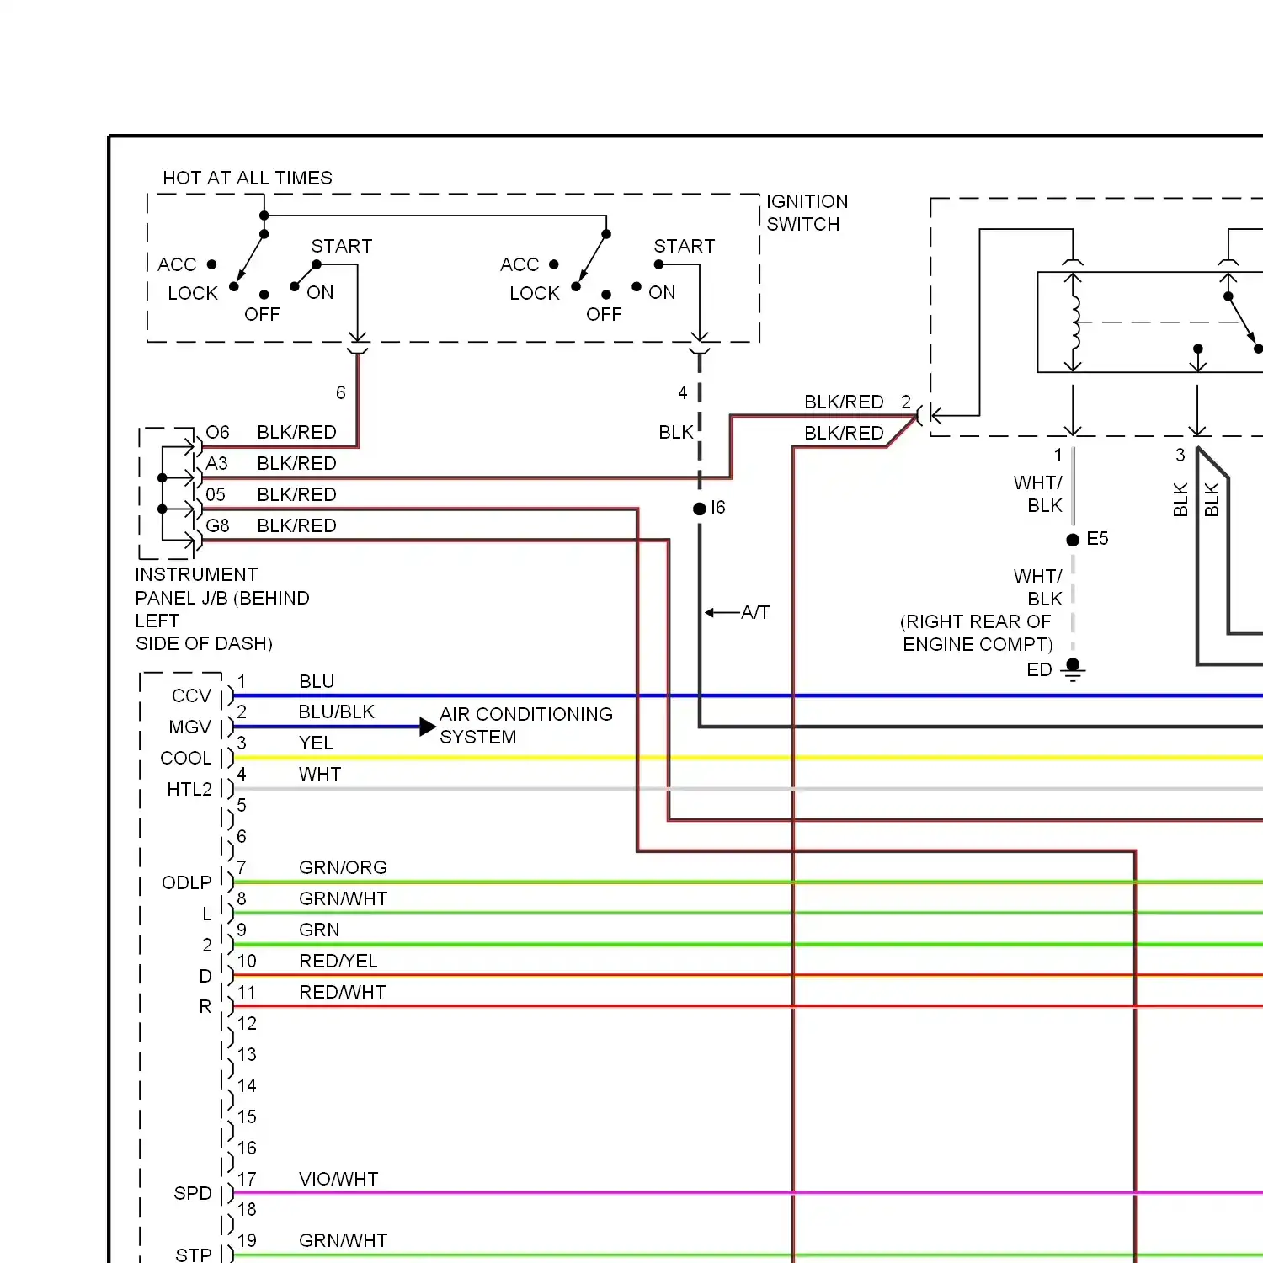Select the G8 connector pin label
Image resolution: width=1263 pixels, height=1263 pixels.
point(217,525)
